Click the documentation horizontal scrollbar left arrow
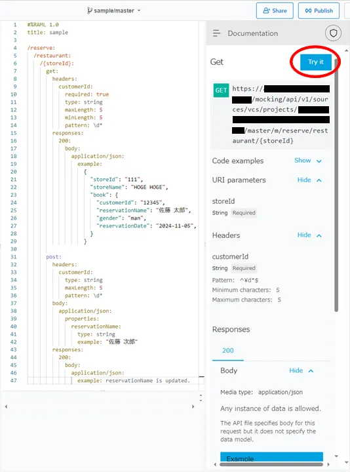Image resolution: width=350 pixels, height=472 pixels. click(x=215, y=464)
